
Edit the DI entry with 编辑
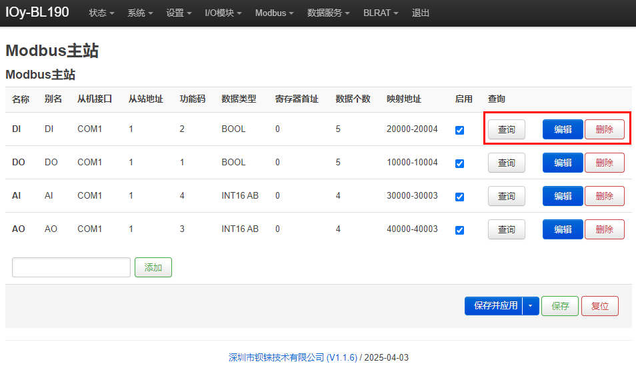point(563,129)
